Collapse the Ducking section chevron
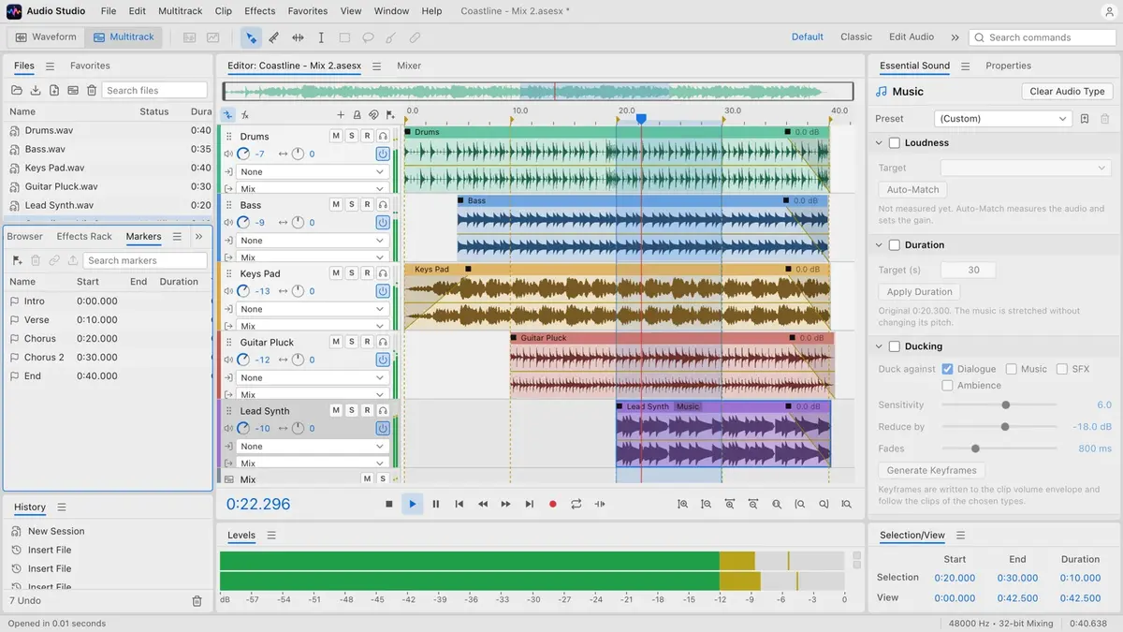The height and width of the screenshot is (632, 1123). pyautogui.click(x=880, y=346)
